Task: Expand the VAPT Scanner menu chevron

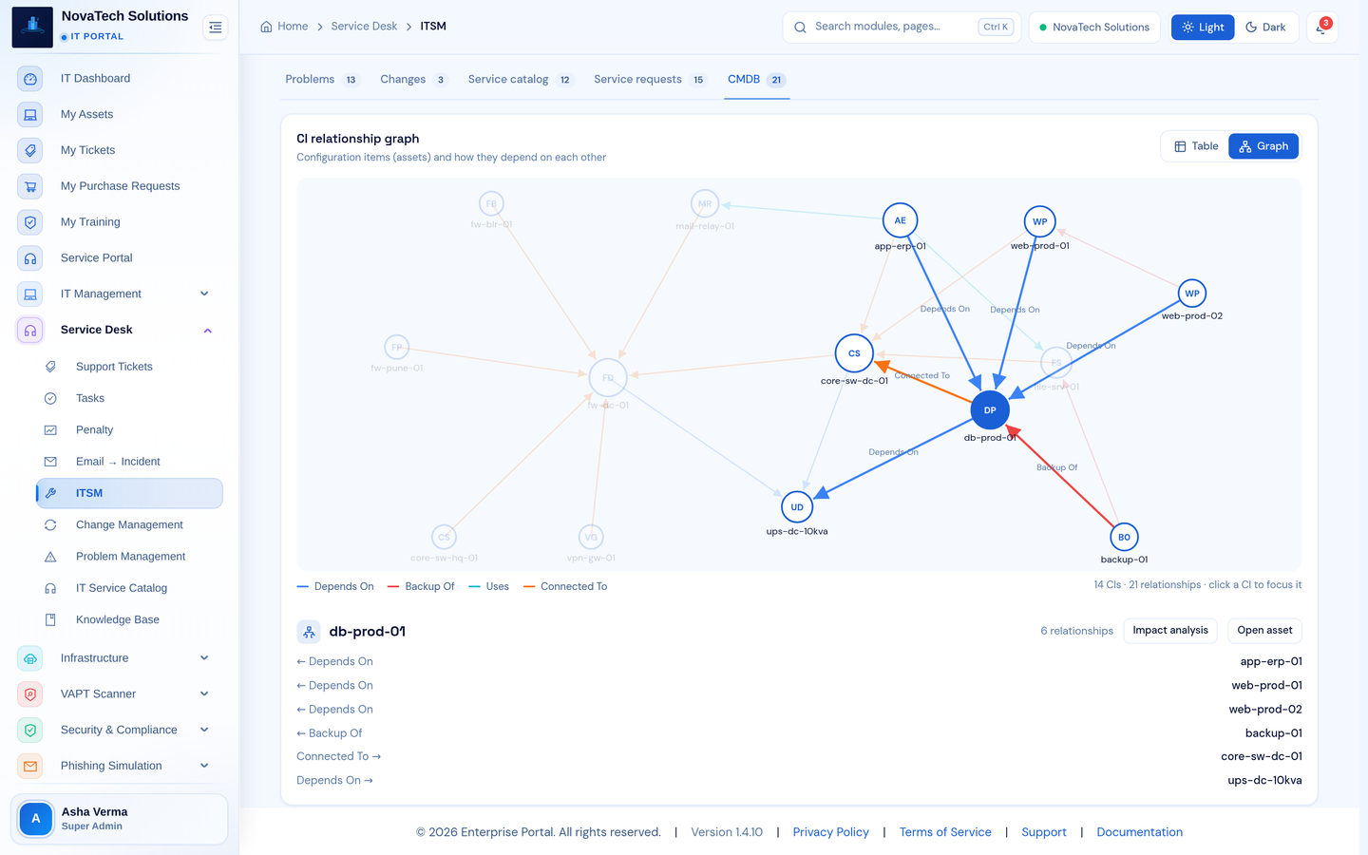Action: [x=204, y=694]
